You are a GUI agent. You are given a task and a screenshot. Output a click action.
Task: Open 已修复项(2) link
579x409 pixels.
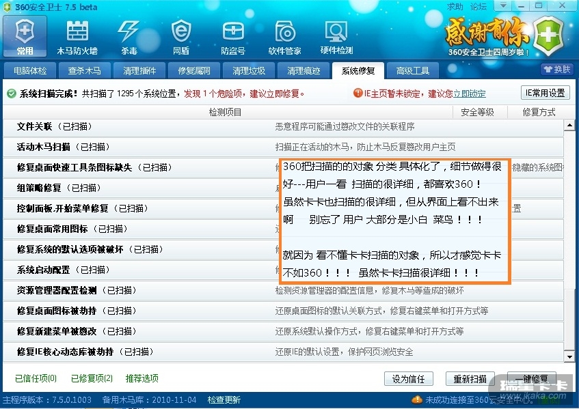pos(92,378)
